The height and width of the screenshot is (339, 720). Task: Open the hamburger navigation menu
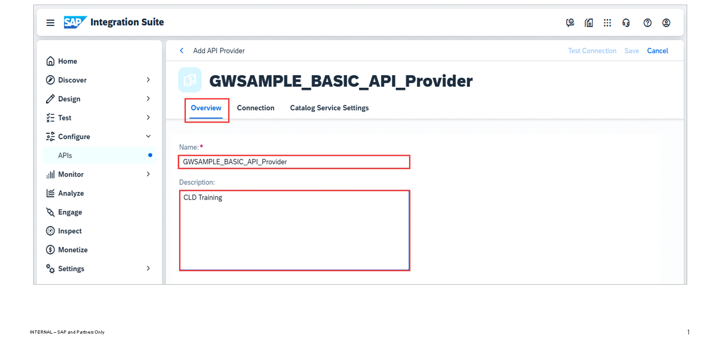[50, 22]
